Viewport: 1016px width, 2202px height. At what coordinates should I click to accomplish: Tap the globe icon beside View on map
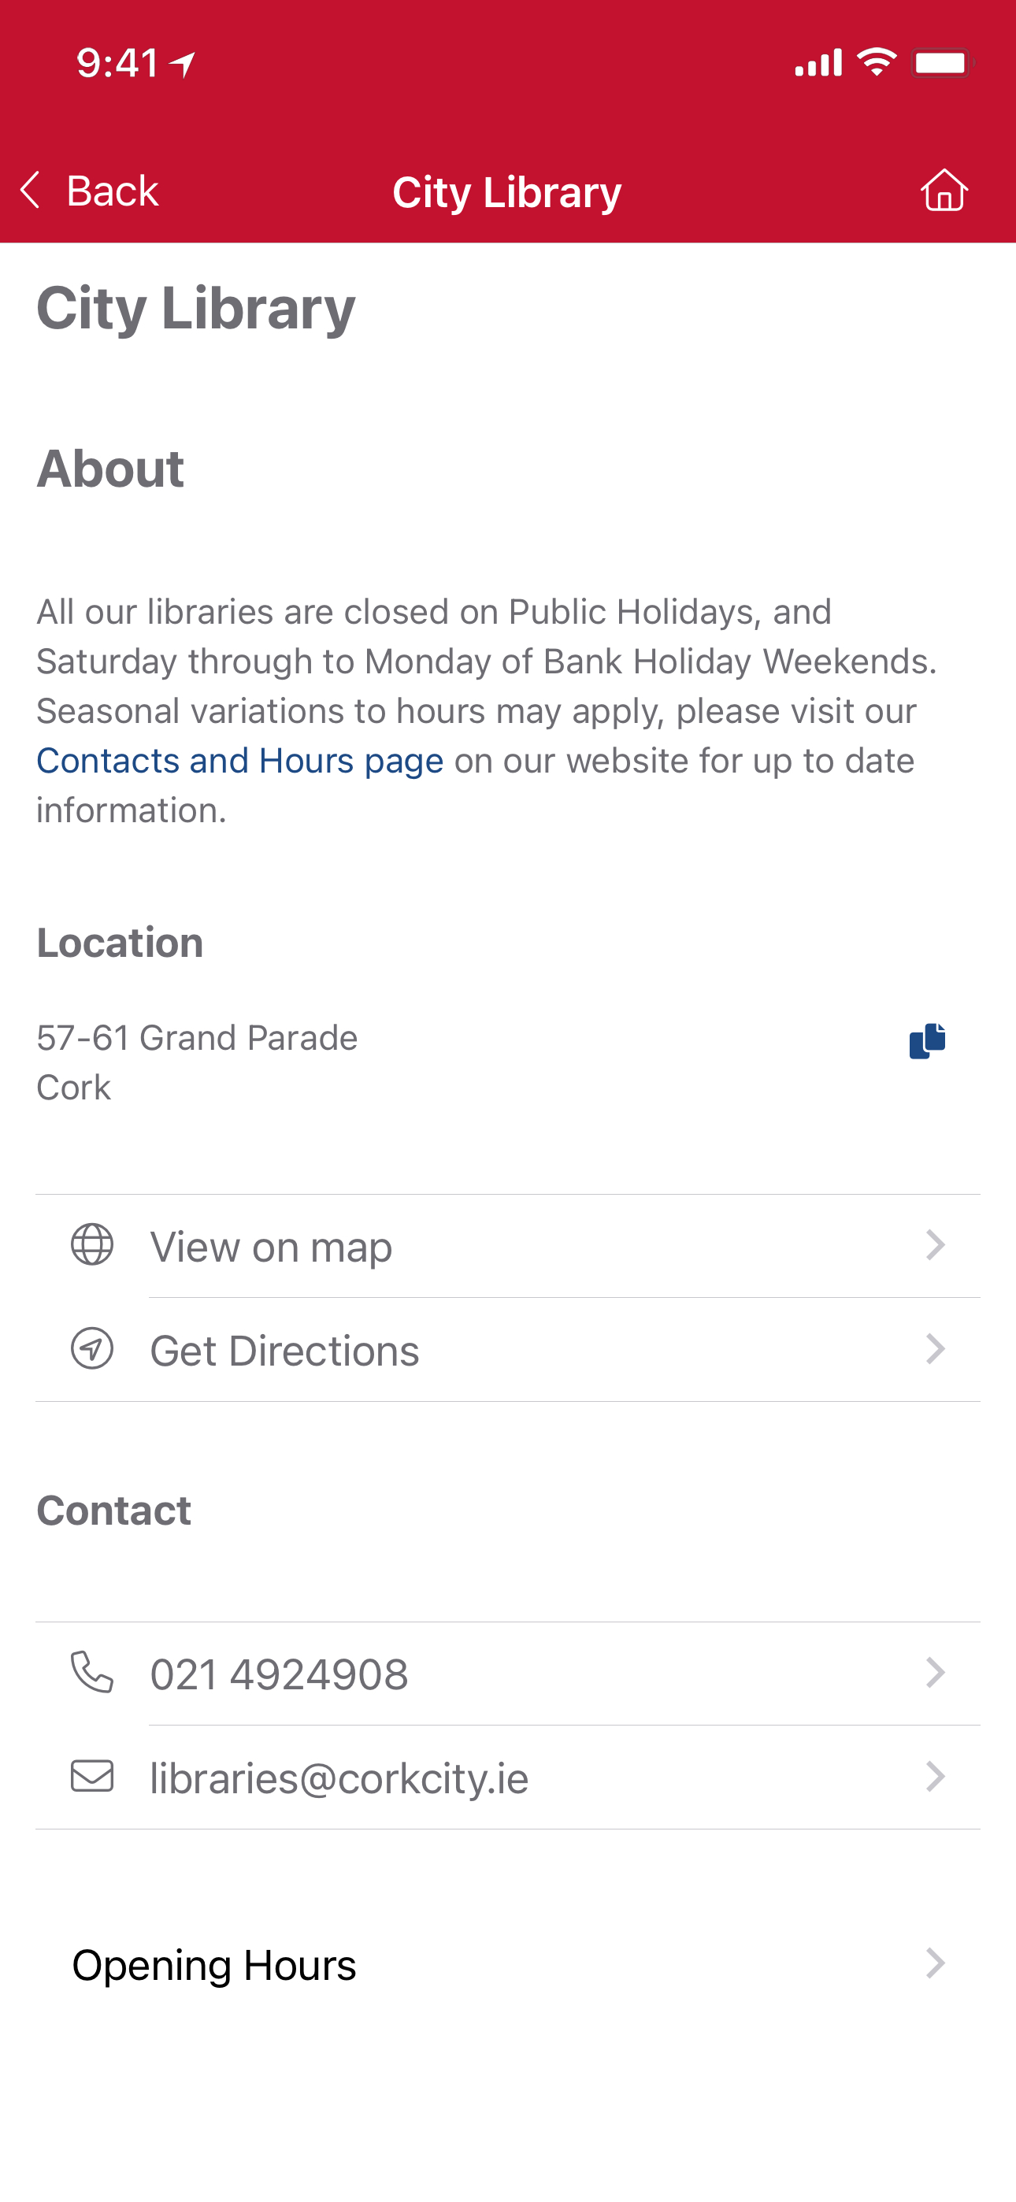coord(92,1244)
